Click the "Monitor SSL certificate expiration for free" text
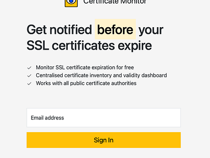This screenshot has height=158, width=210. (x=85, y=68)
